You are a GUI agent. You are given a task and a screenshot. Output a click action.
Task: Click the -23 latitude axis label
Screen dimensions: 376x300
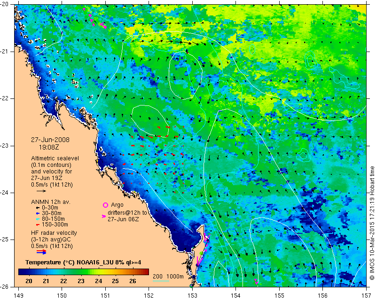coord(5,146)
